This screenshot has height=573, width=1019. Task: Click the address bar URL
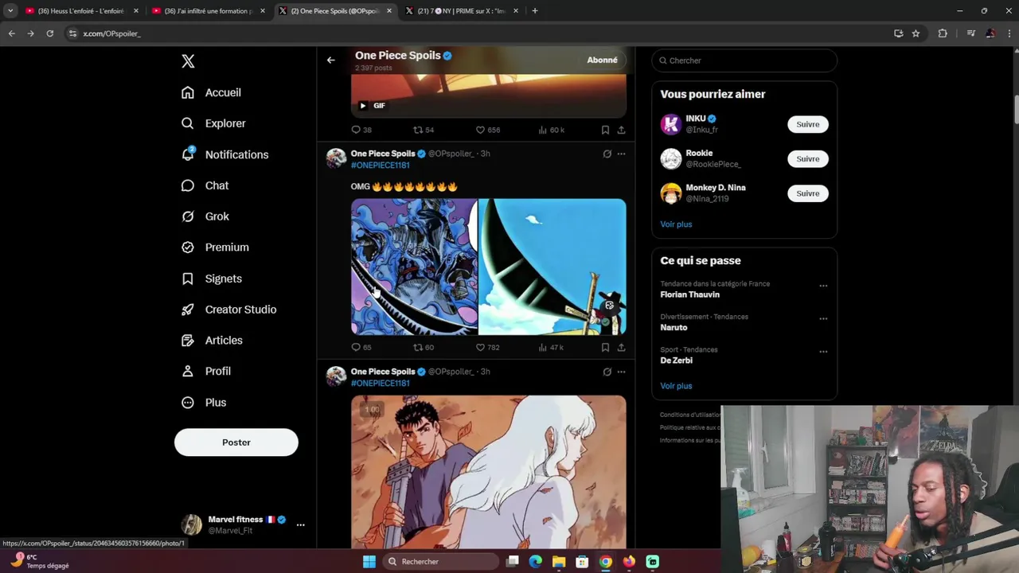(112, 33)
